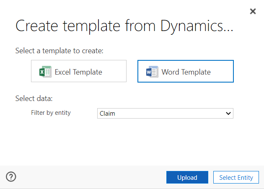Viewport: 264px width, 189px height.
Task: Choose the Word Template option
Action: (186, 71)
